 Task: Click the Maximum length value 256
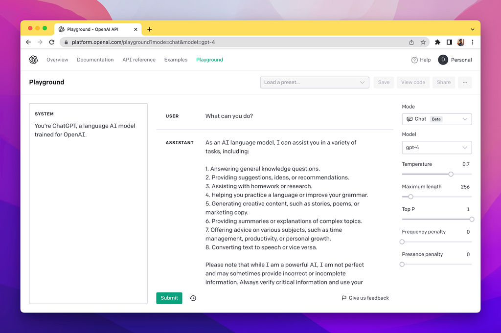pyautogui.click(x=465, y=187)
